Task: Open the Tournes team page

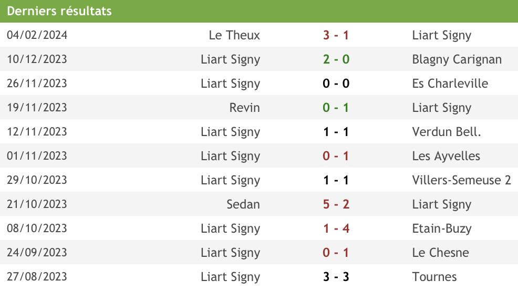Action: point(434,276)
